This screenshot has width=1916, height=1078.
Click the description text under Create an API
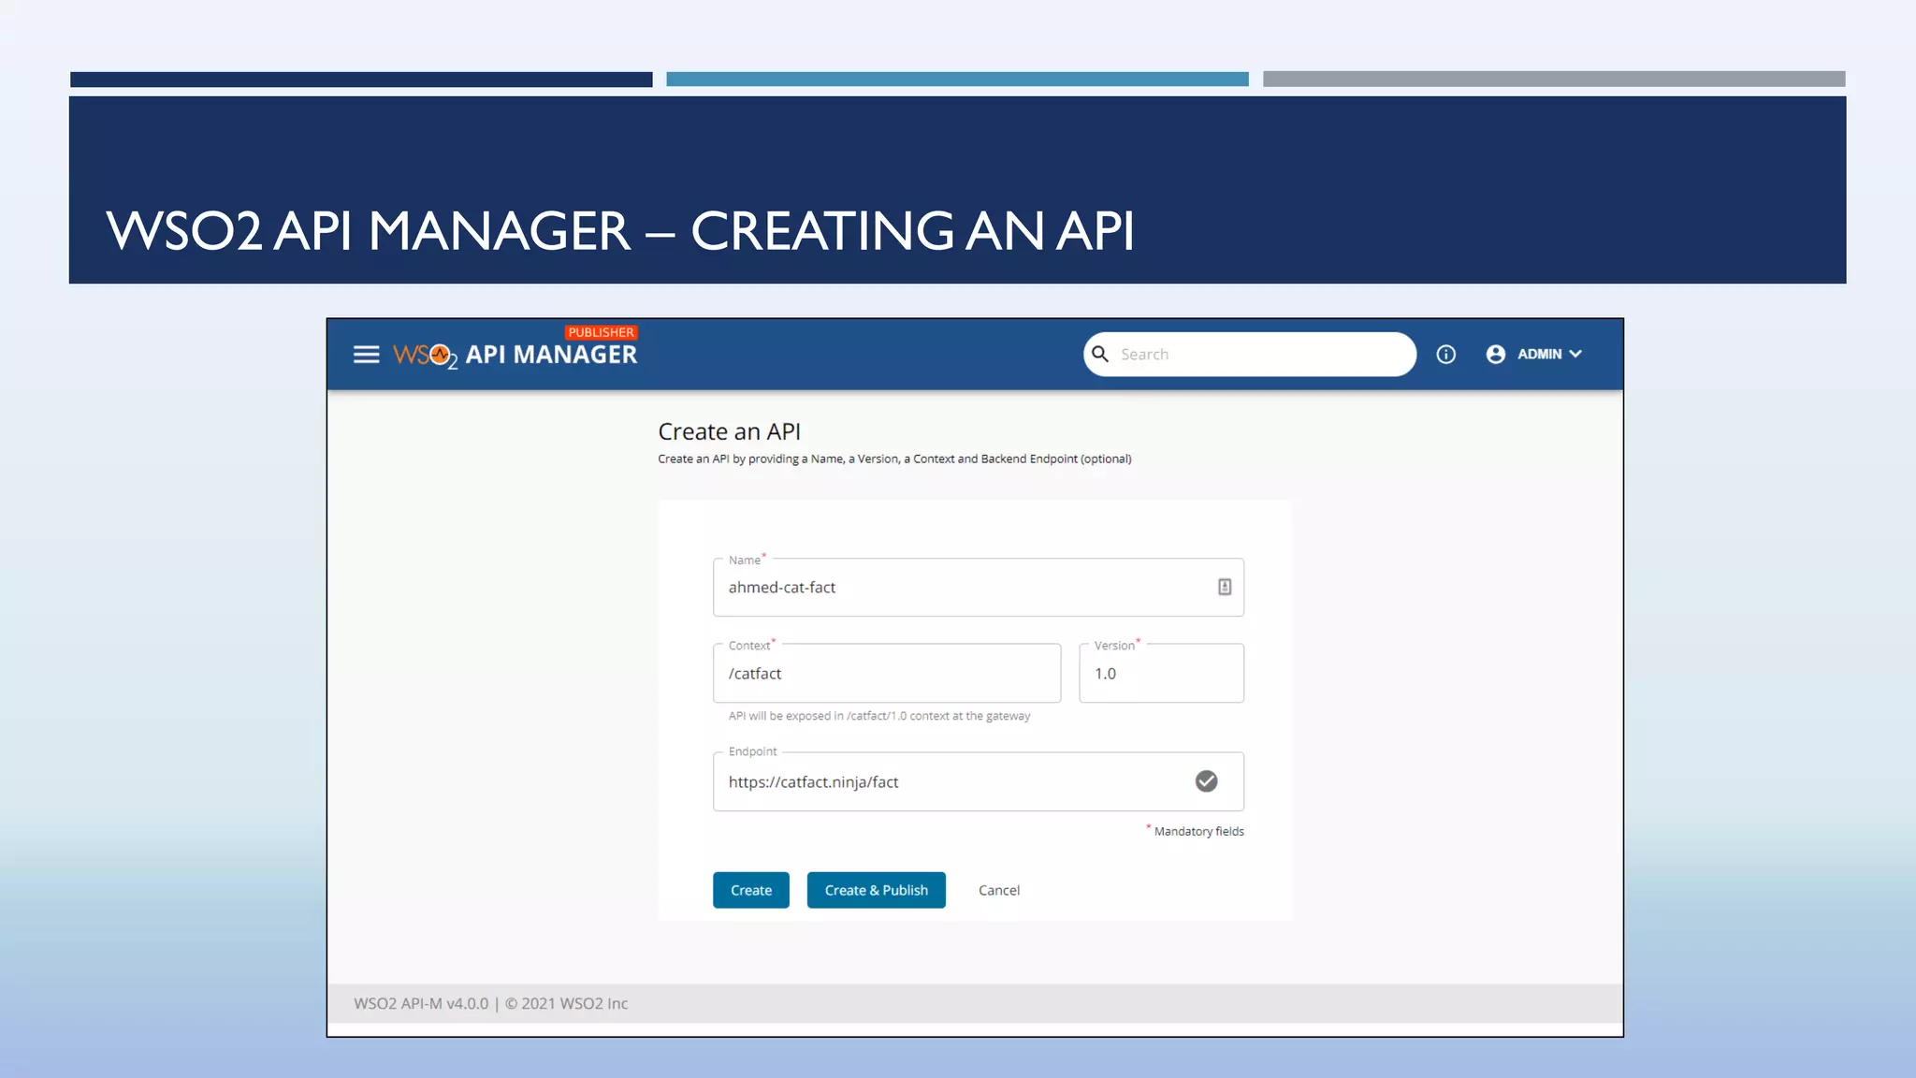(x=894, y=459)
